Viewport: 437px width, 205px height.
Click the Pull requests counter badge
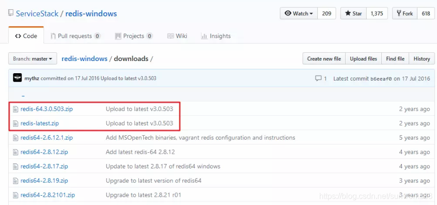(x=97, y=36)
